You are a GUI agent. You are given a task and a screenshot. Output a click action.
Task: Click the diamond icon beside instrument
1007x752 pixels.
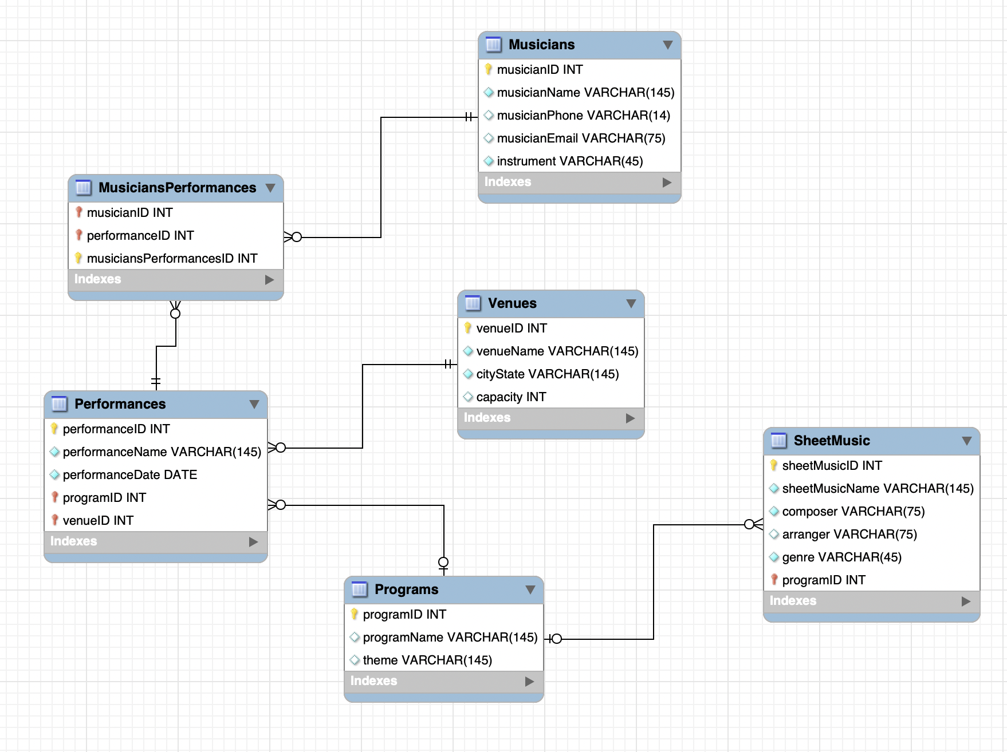click(x=489, y=161)
